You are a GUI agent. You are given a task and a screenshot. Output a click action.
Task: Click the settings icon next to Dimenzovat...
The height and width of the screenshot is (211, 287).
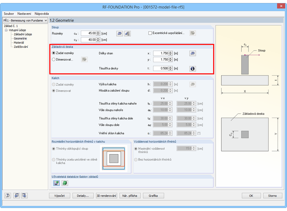[x=84, y=60]
